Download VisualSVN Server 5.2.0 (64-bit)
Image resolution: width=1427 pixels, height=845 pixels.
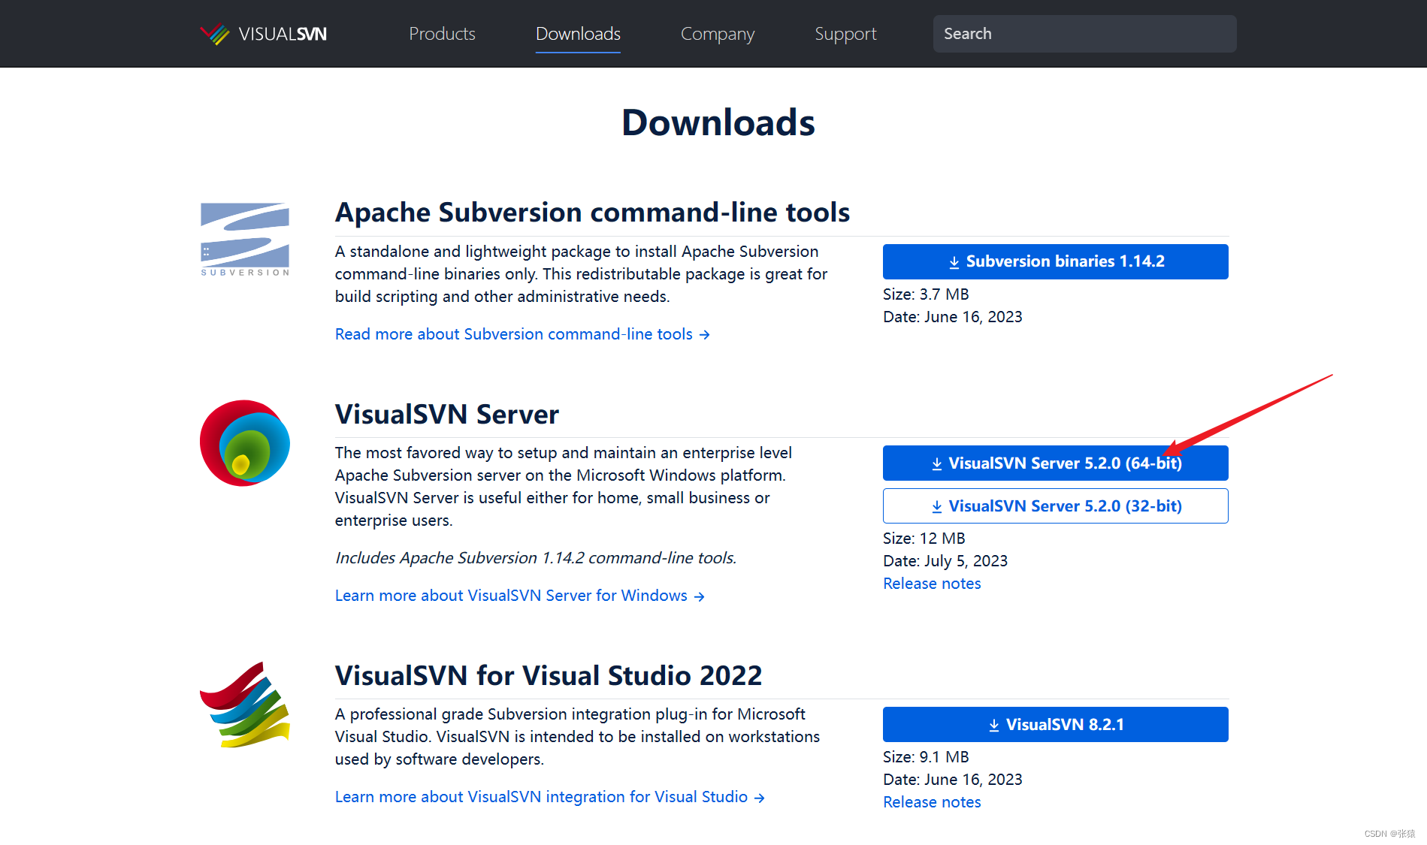1055,463
